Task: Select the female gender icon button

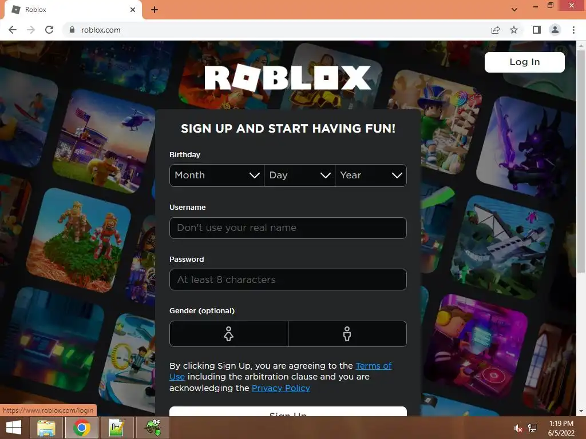Action: [x=229, y=334]
